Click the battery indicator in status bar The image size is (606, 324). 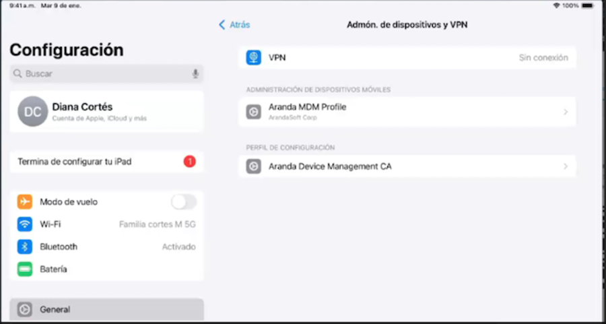pos(587,6)
